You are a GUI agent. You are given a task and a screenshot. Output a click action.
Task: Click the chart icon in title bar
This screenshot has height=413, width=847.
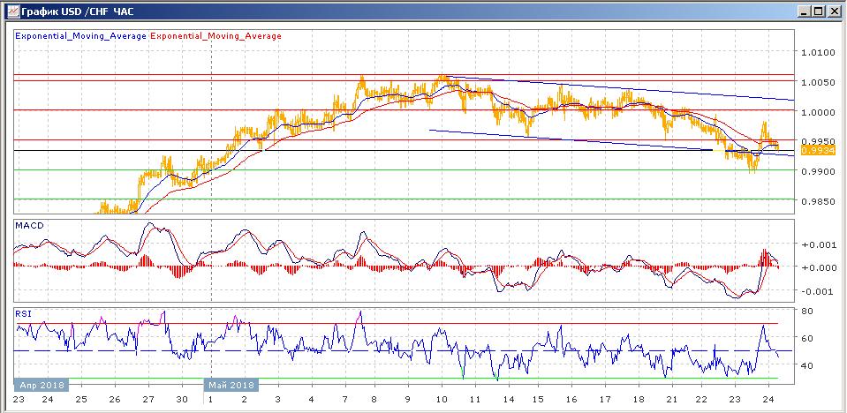click(x=11, y=11)
